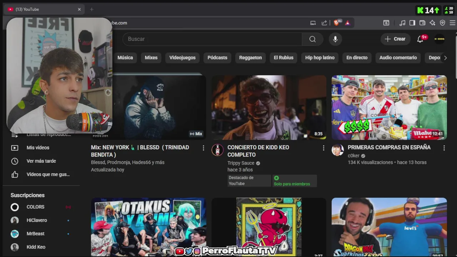The width and height of the screenshot is (457, 257).
Task: Open the PRIMERAS COMPRAS EN ESPAÑA thumbnail
Action: [389, 107]
